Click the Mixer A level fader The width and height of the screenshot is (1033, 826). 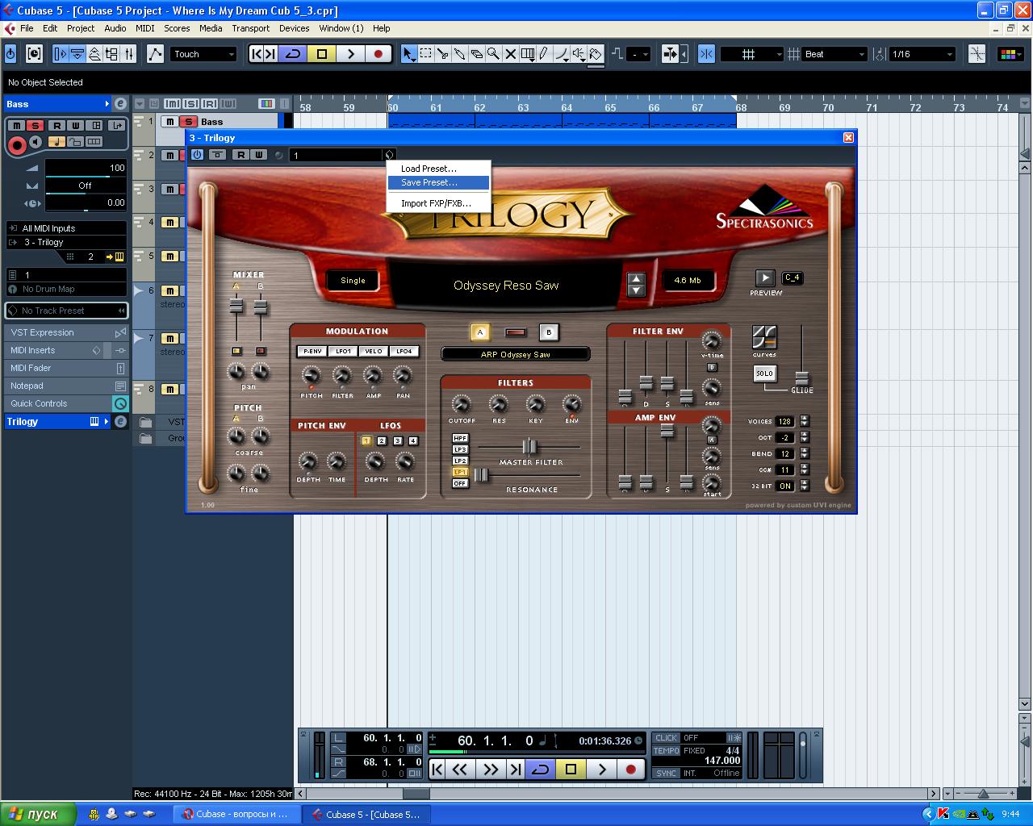[236, 306]
